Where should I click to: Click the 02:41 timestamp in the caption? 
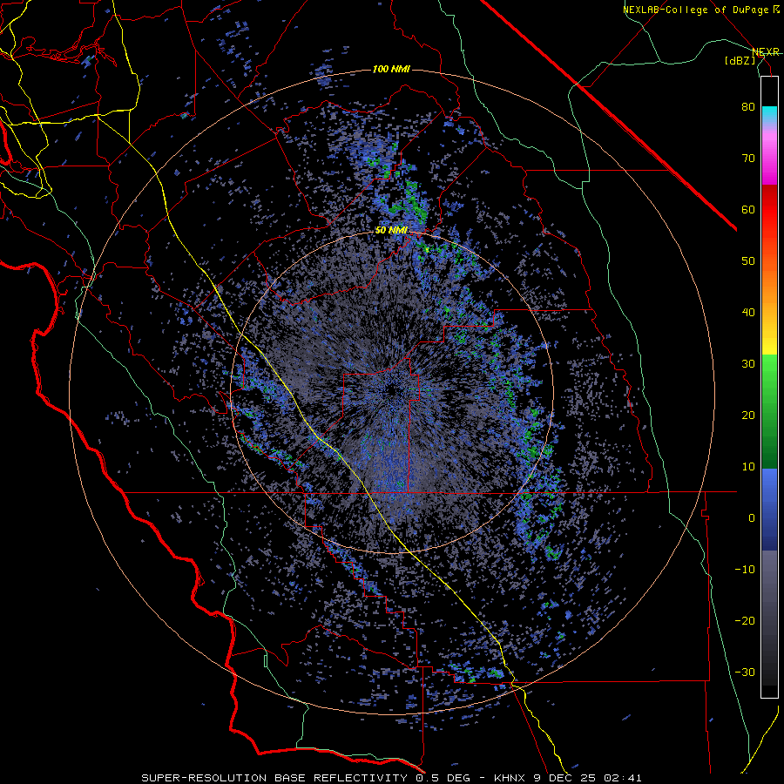(x=623, y=778)
